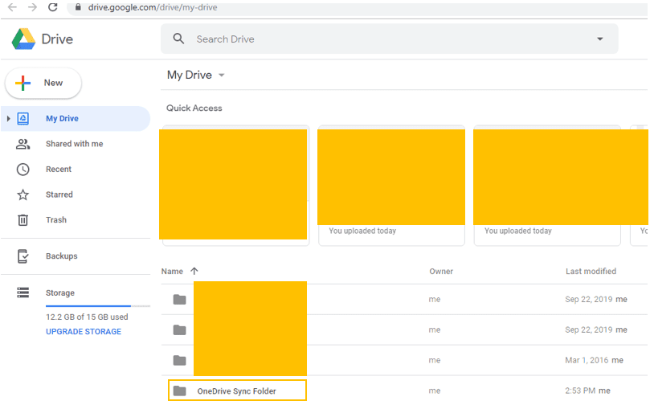Viewport: 650px width, 405px height.
Task: Click the My Drive sidebar icon
Action: pos(22,119)
